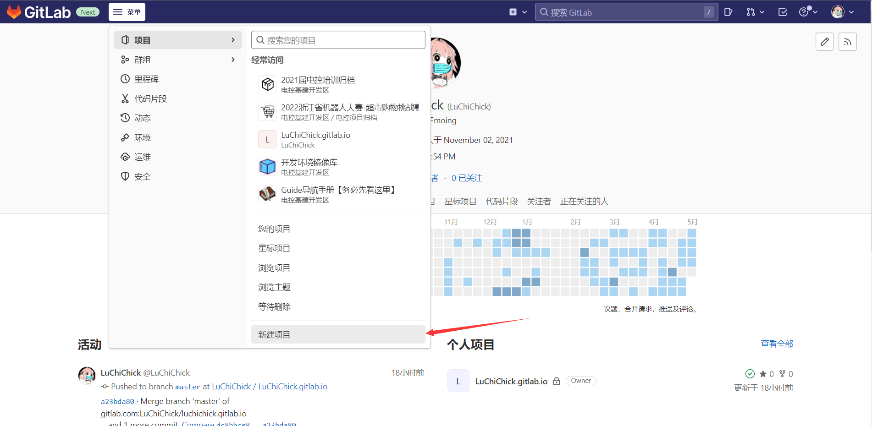
Task: Click the RSS feed subscribe button
Action: tap(848, 42)
